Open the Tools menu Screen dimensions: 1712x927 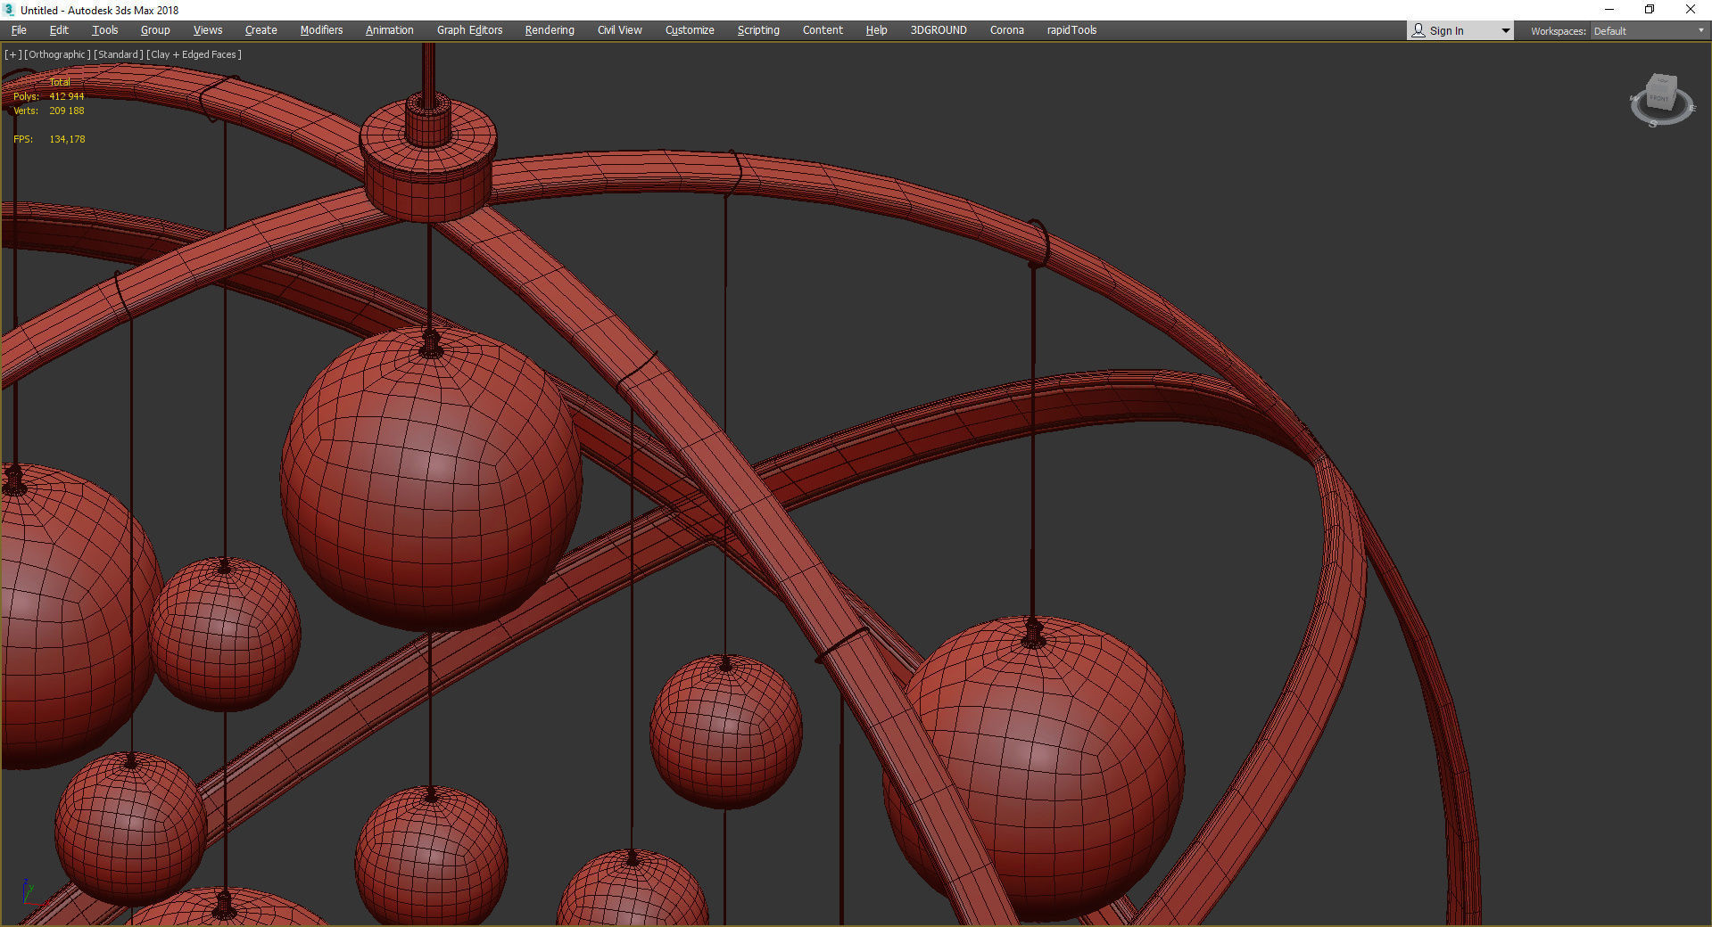tap(104, 30)
